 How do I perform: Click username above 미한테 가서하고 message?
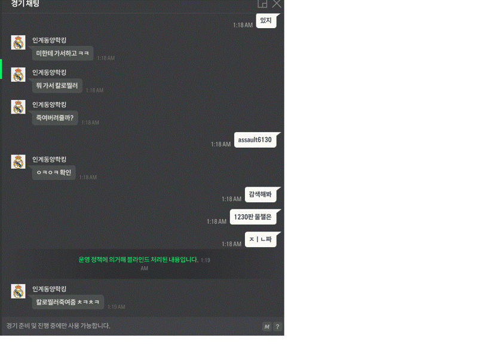pos(50,40)
